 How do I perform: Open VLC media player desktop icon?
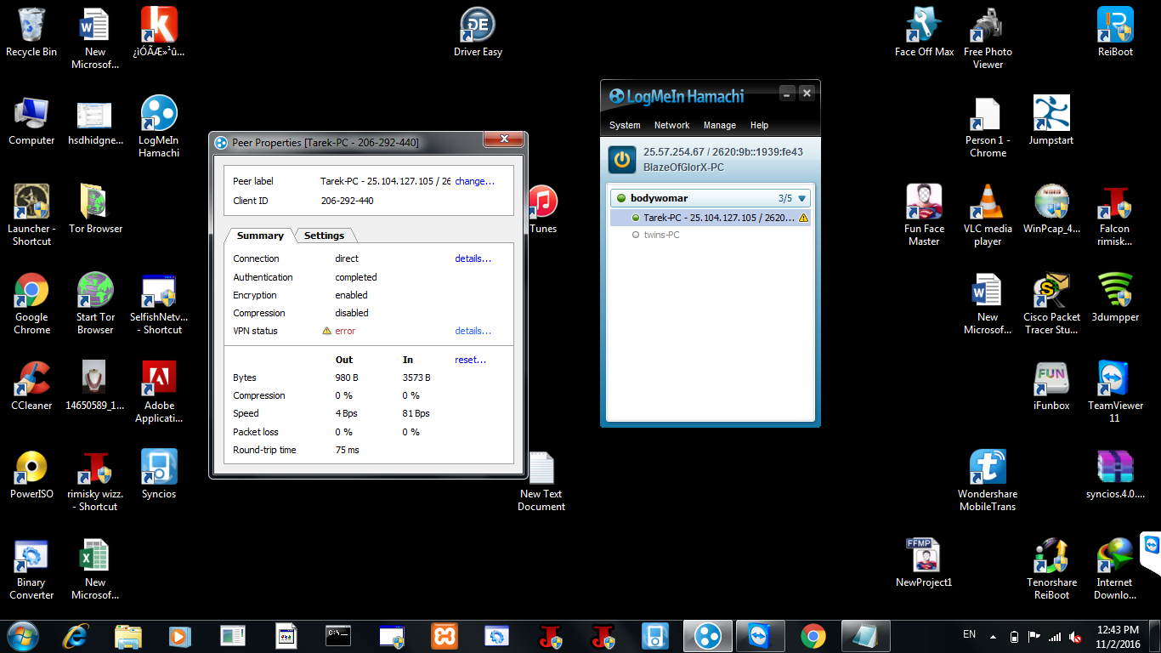click(988, 215)
